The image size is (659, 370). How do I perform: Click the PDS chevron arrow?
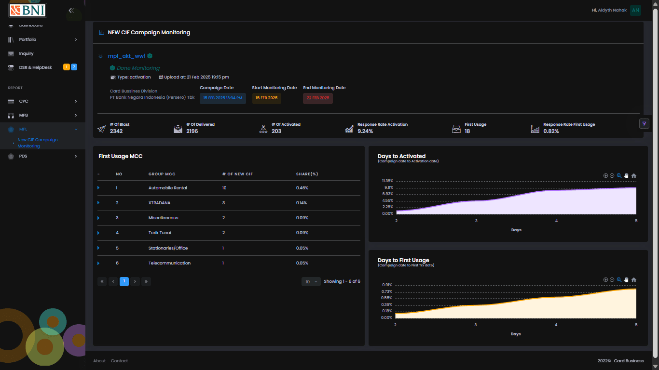pos(76,156)
